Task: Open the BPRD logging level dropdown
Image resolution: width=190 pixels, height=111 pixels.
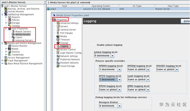Action: pos(148,90)
